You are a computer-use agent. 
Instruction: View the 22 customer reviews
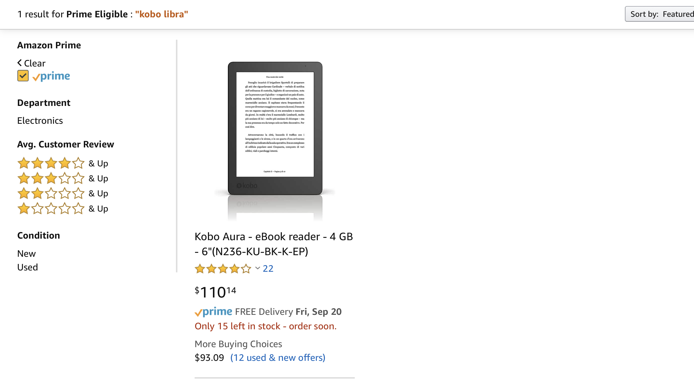(268, 269)
